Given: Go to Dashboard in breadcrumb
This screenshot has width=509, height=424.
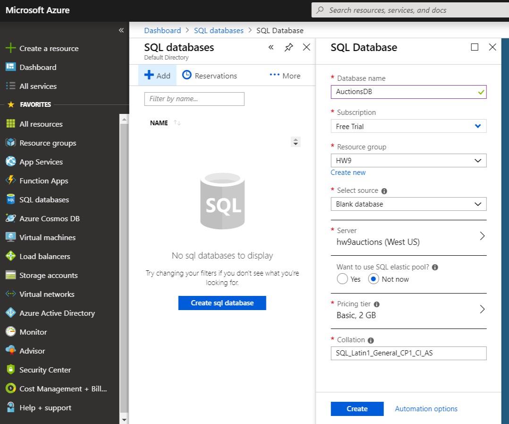Looking at the screenshot, I should pyautogui.click(x=162, y=30).
